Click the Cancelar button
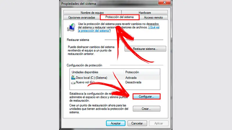 click(x=137, y=123)
